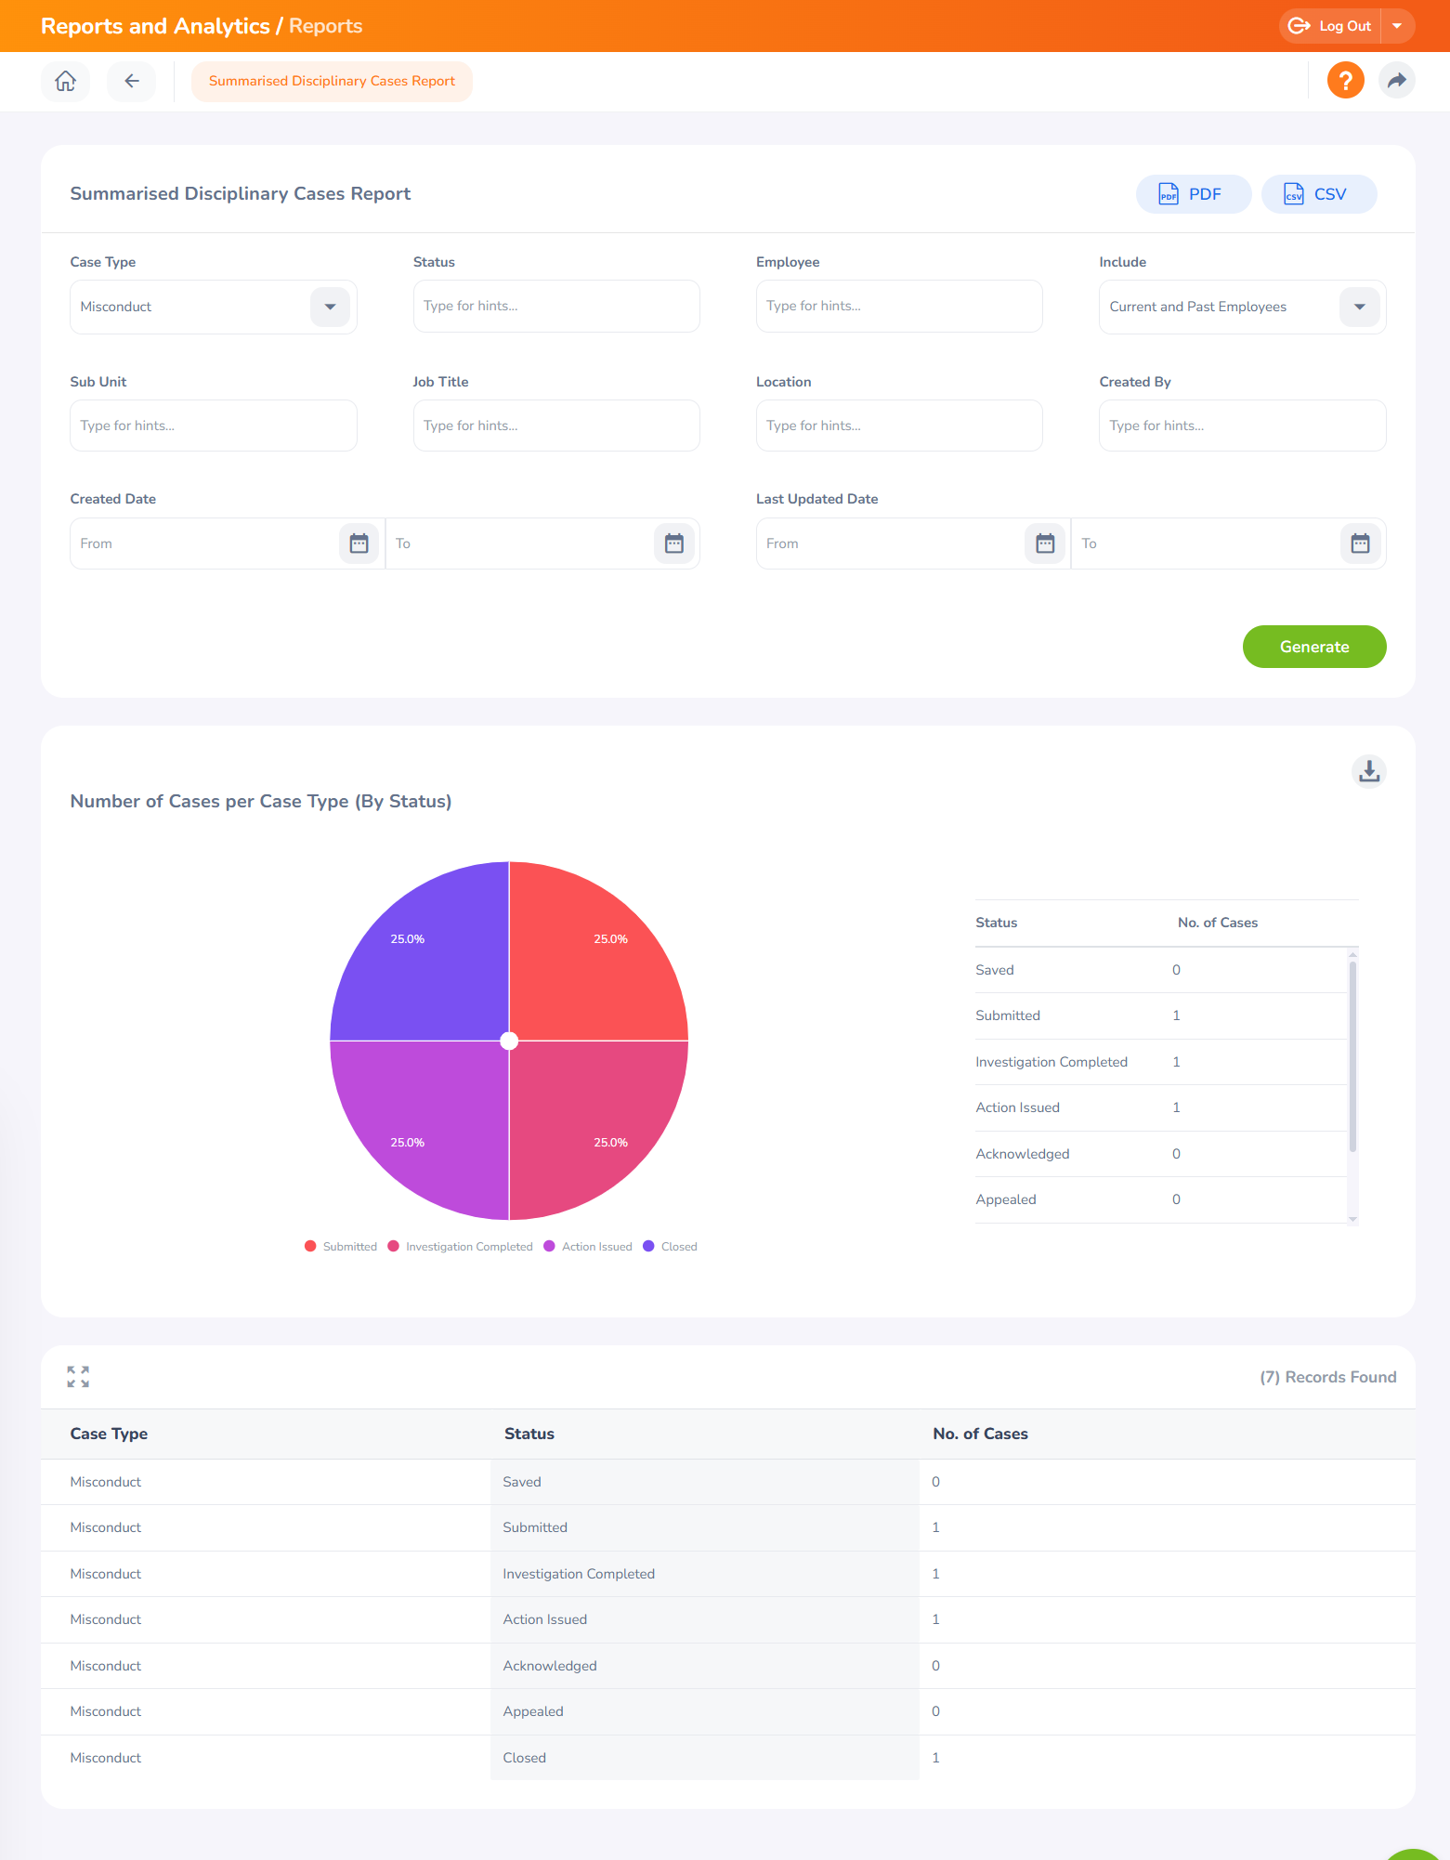This screenshot has height=1860, width=1450.
Task: Click the back arrow icon
Action: 132,82
